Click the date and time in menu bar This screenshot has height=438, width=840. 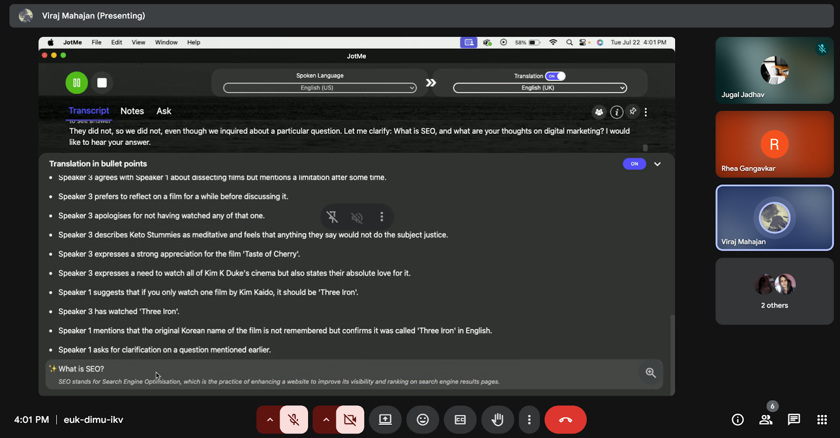[x=638, y=43]
